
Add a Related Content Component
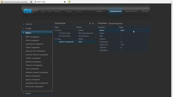pyautogui.click(x=37, y=72)
